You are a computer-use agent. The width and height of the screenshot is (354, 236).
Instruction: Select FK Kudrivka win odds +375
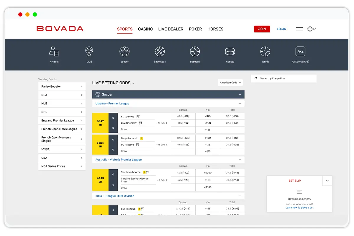208,116
